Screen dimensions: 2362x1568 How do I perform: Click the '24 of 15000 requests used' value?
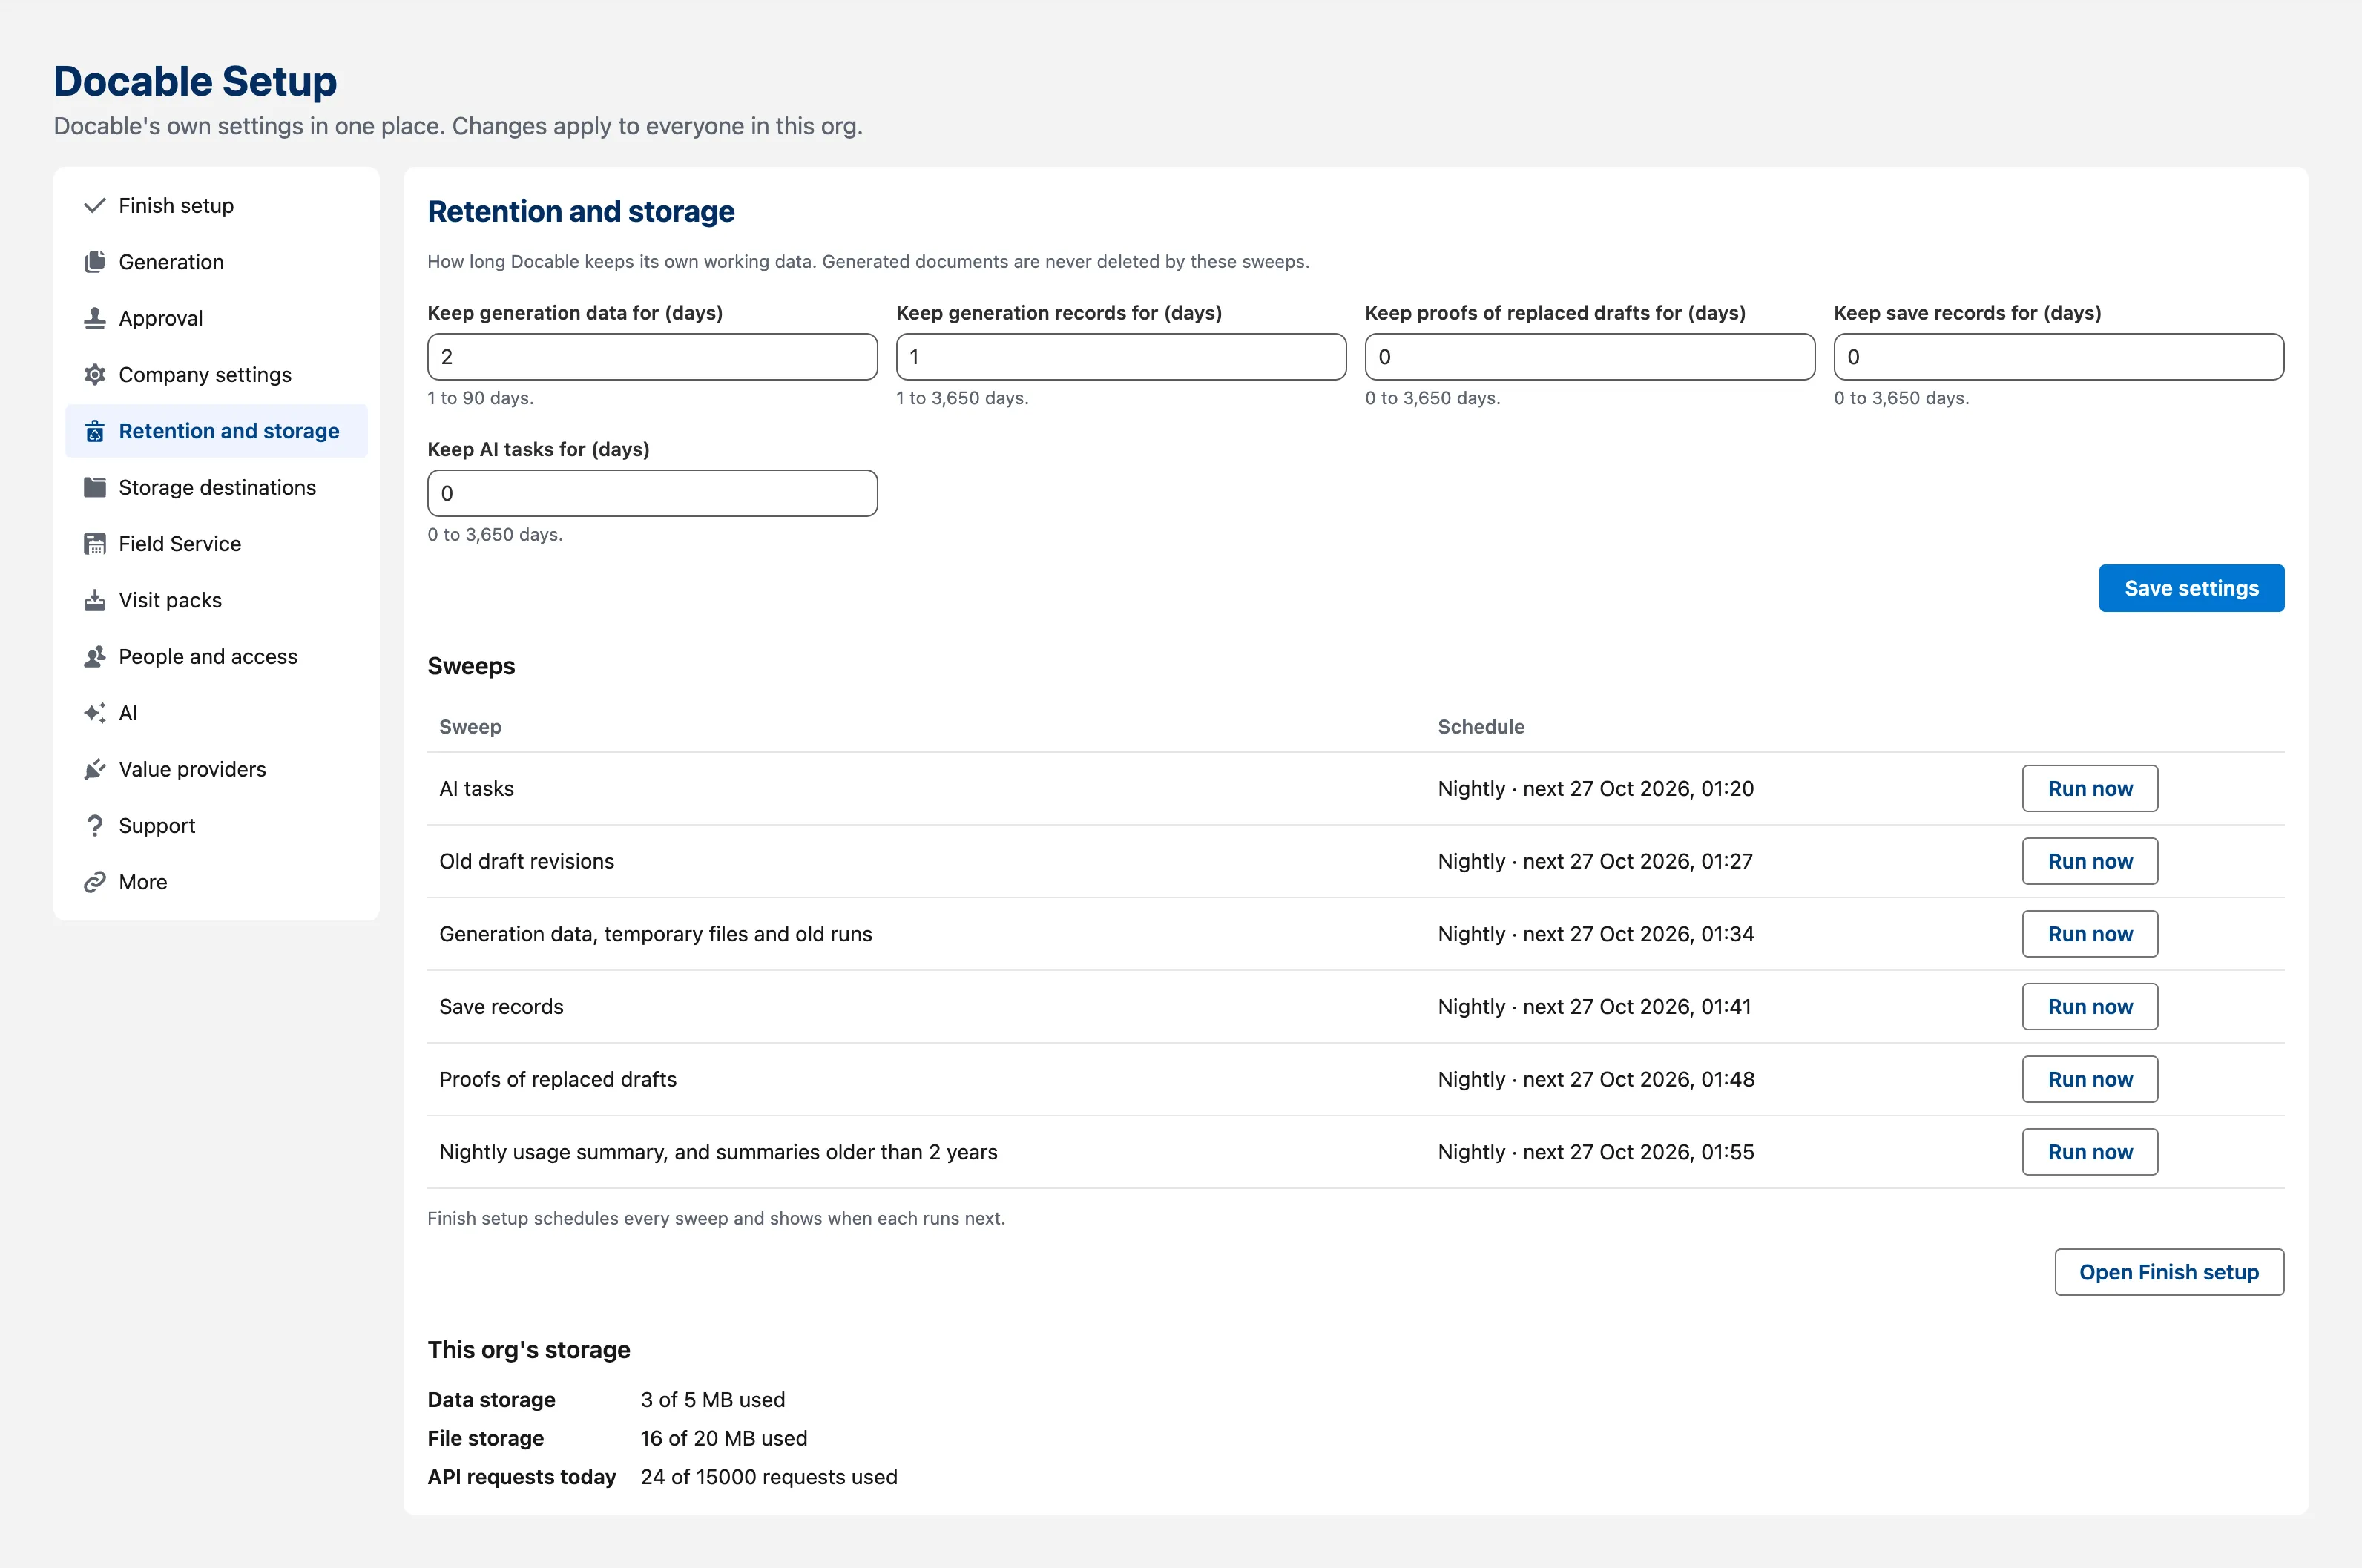click(769, 1477)
